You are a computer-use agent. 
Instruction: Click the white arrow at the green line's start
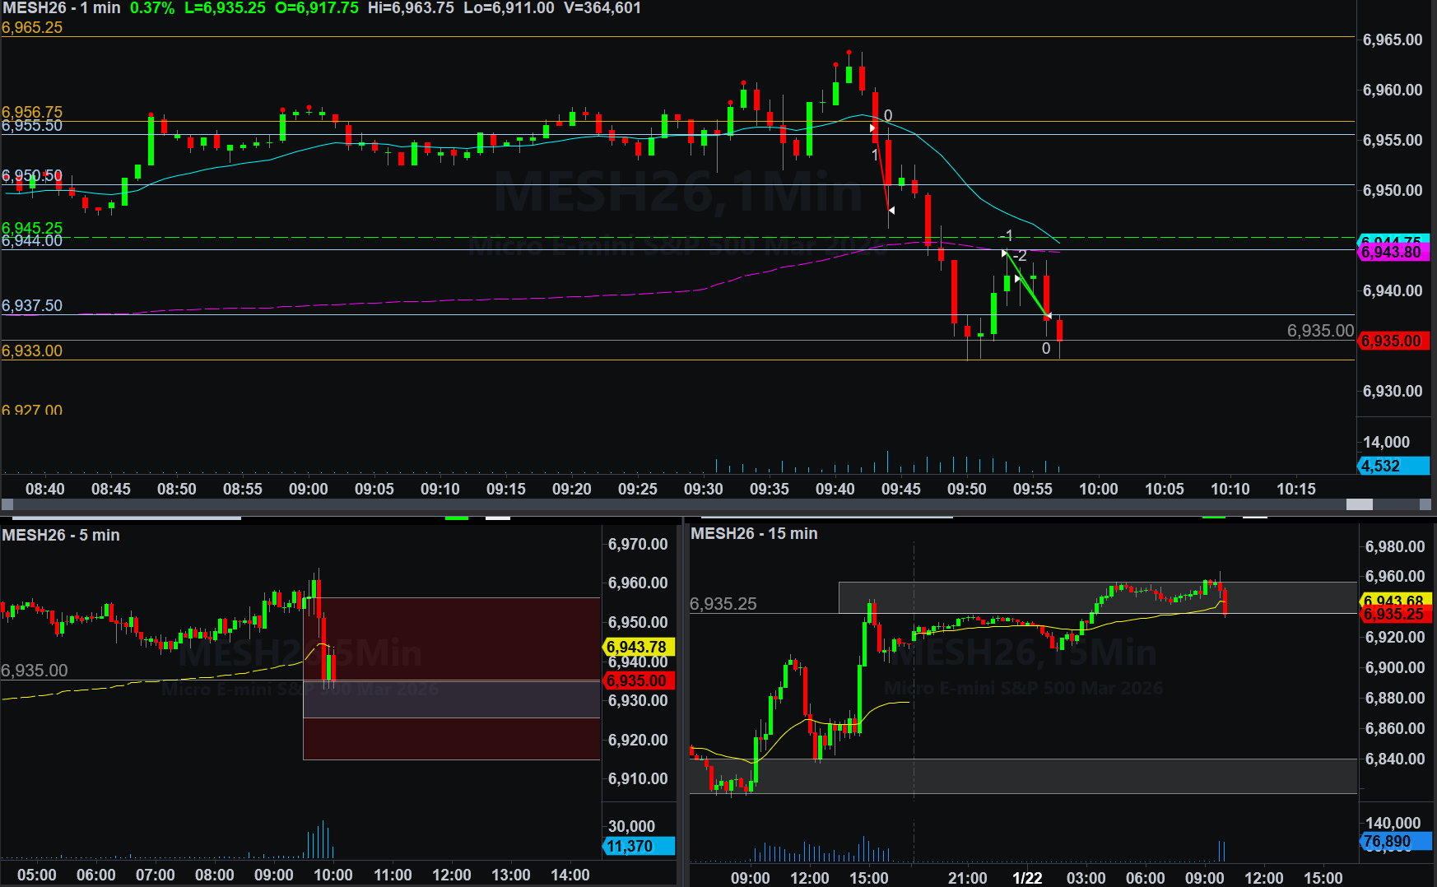[1004, 253]
